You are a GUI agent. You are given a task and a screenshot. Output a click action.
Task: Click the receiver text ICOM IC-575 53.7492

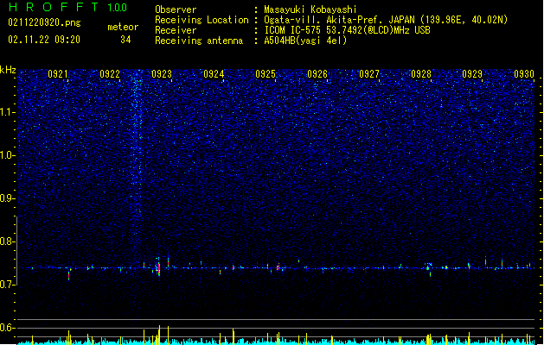[x=347, y=30]
